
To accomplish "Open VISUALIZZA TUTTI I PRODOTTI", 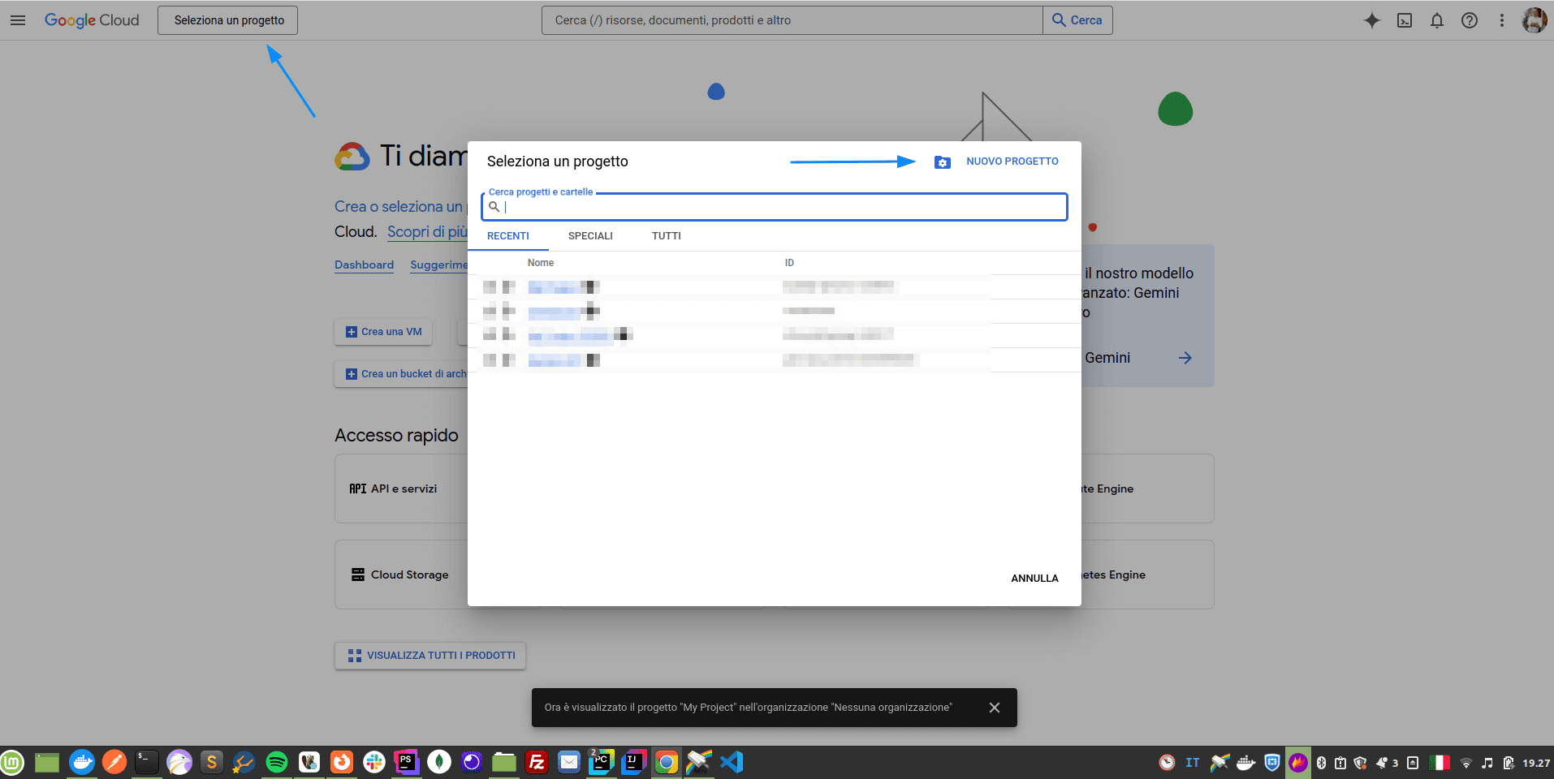I will coord(430,655).
